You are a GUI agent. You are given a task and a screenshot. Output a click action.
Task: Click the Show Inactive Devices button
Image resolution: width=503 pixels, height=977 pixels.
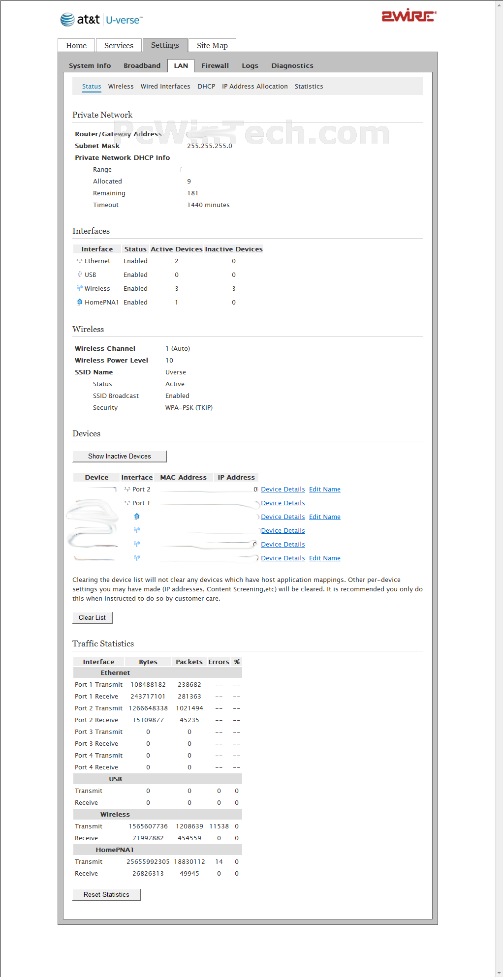[x=120, y=456]
